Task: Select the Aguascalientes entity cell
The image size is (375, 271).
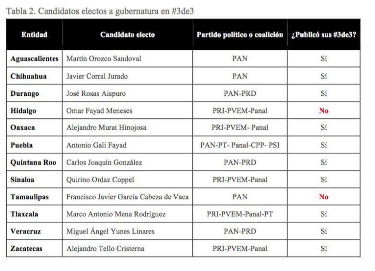Action: click(35, 59)
